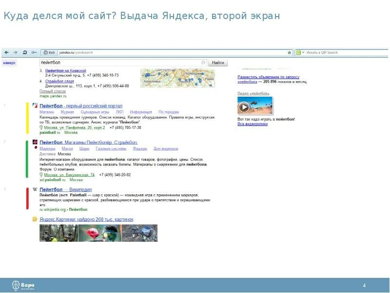Click the browser search field
The width and height of the screenshot is (390, 293).
tap(347, 53)
